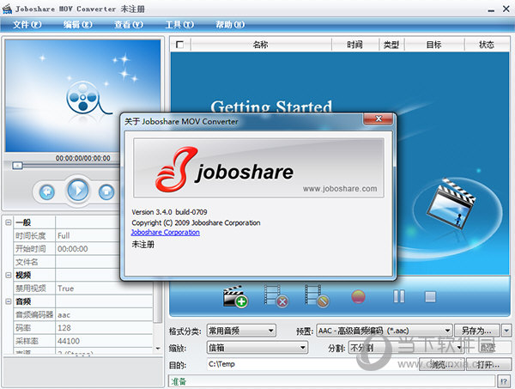Click the add video file clapperboard icon
The width and height of the screenshot is (515, 389).
click(235, 296)
